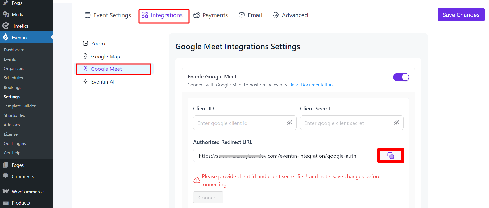This screenshot has width=489, height=208.
Task: Open Template Builder submenu link
Action: [20, 106]
